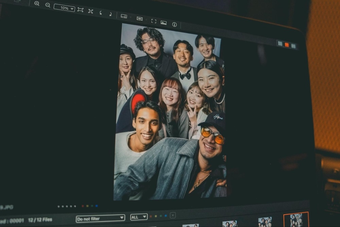Show image information panel
The height and width of the screenshot is (227, 340).
(x=174, y=24)
